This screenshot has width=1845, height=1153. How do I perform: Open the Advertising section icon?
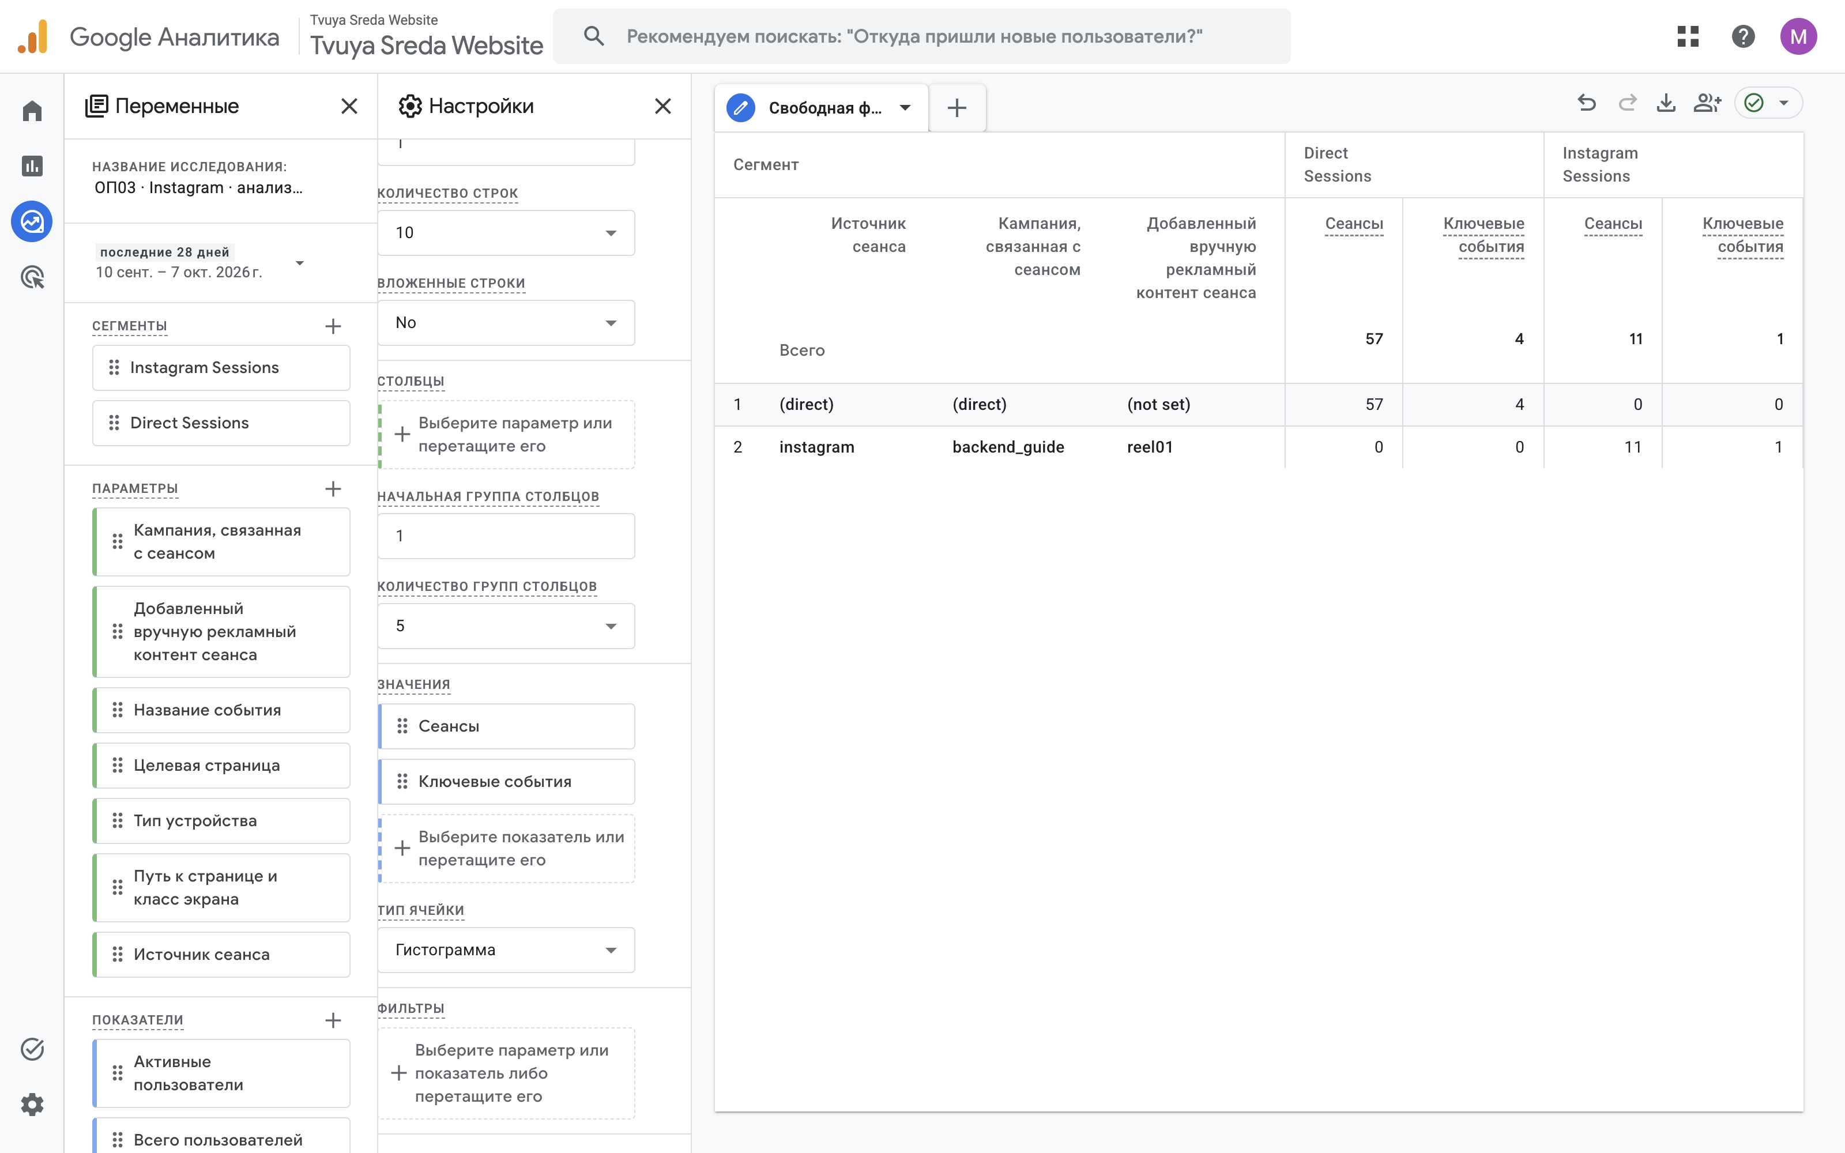[x=32, y=277]
